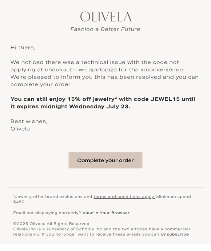The width and height of the screenshot is (211, 251).
Task: Click the *Jewelry offer brand exclusions footnote
Action: pyautogui.click(x=53, y=196)
